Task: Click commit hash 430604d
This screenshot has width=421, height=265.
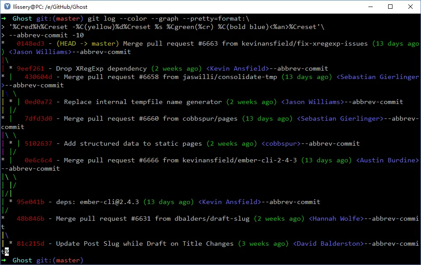Action: (x=39, y=77)
